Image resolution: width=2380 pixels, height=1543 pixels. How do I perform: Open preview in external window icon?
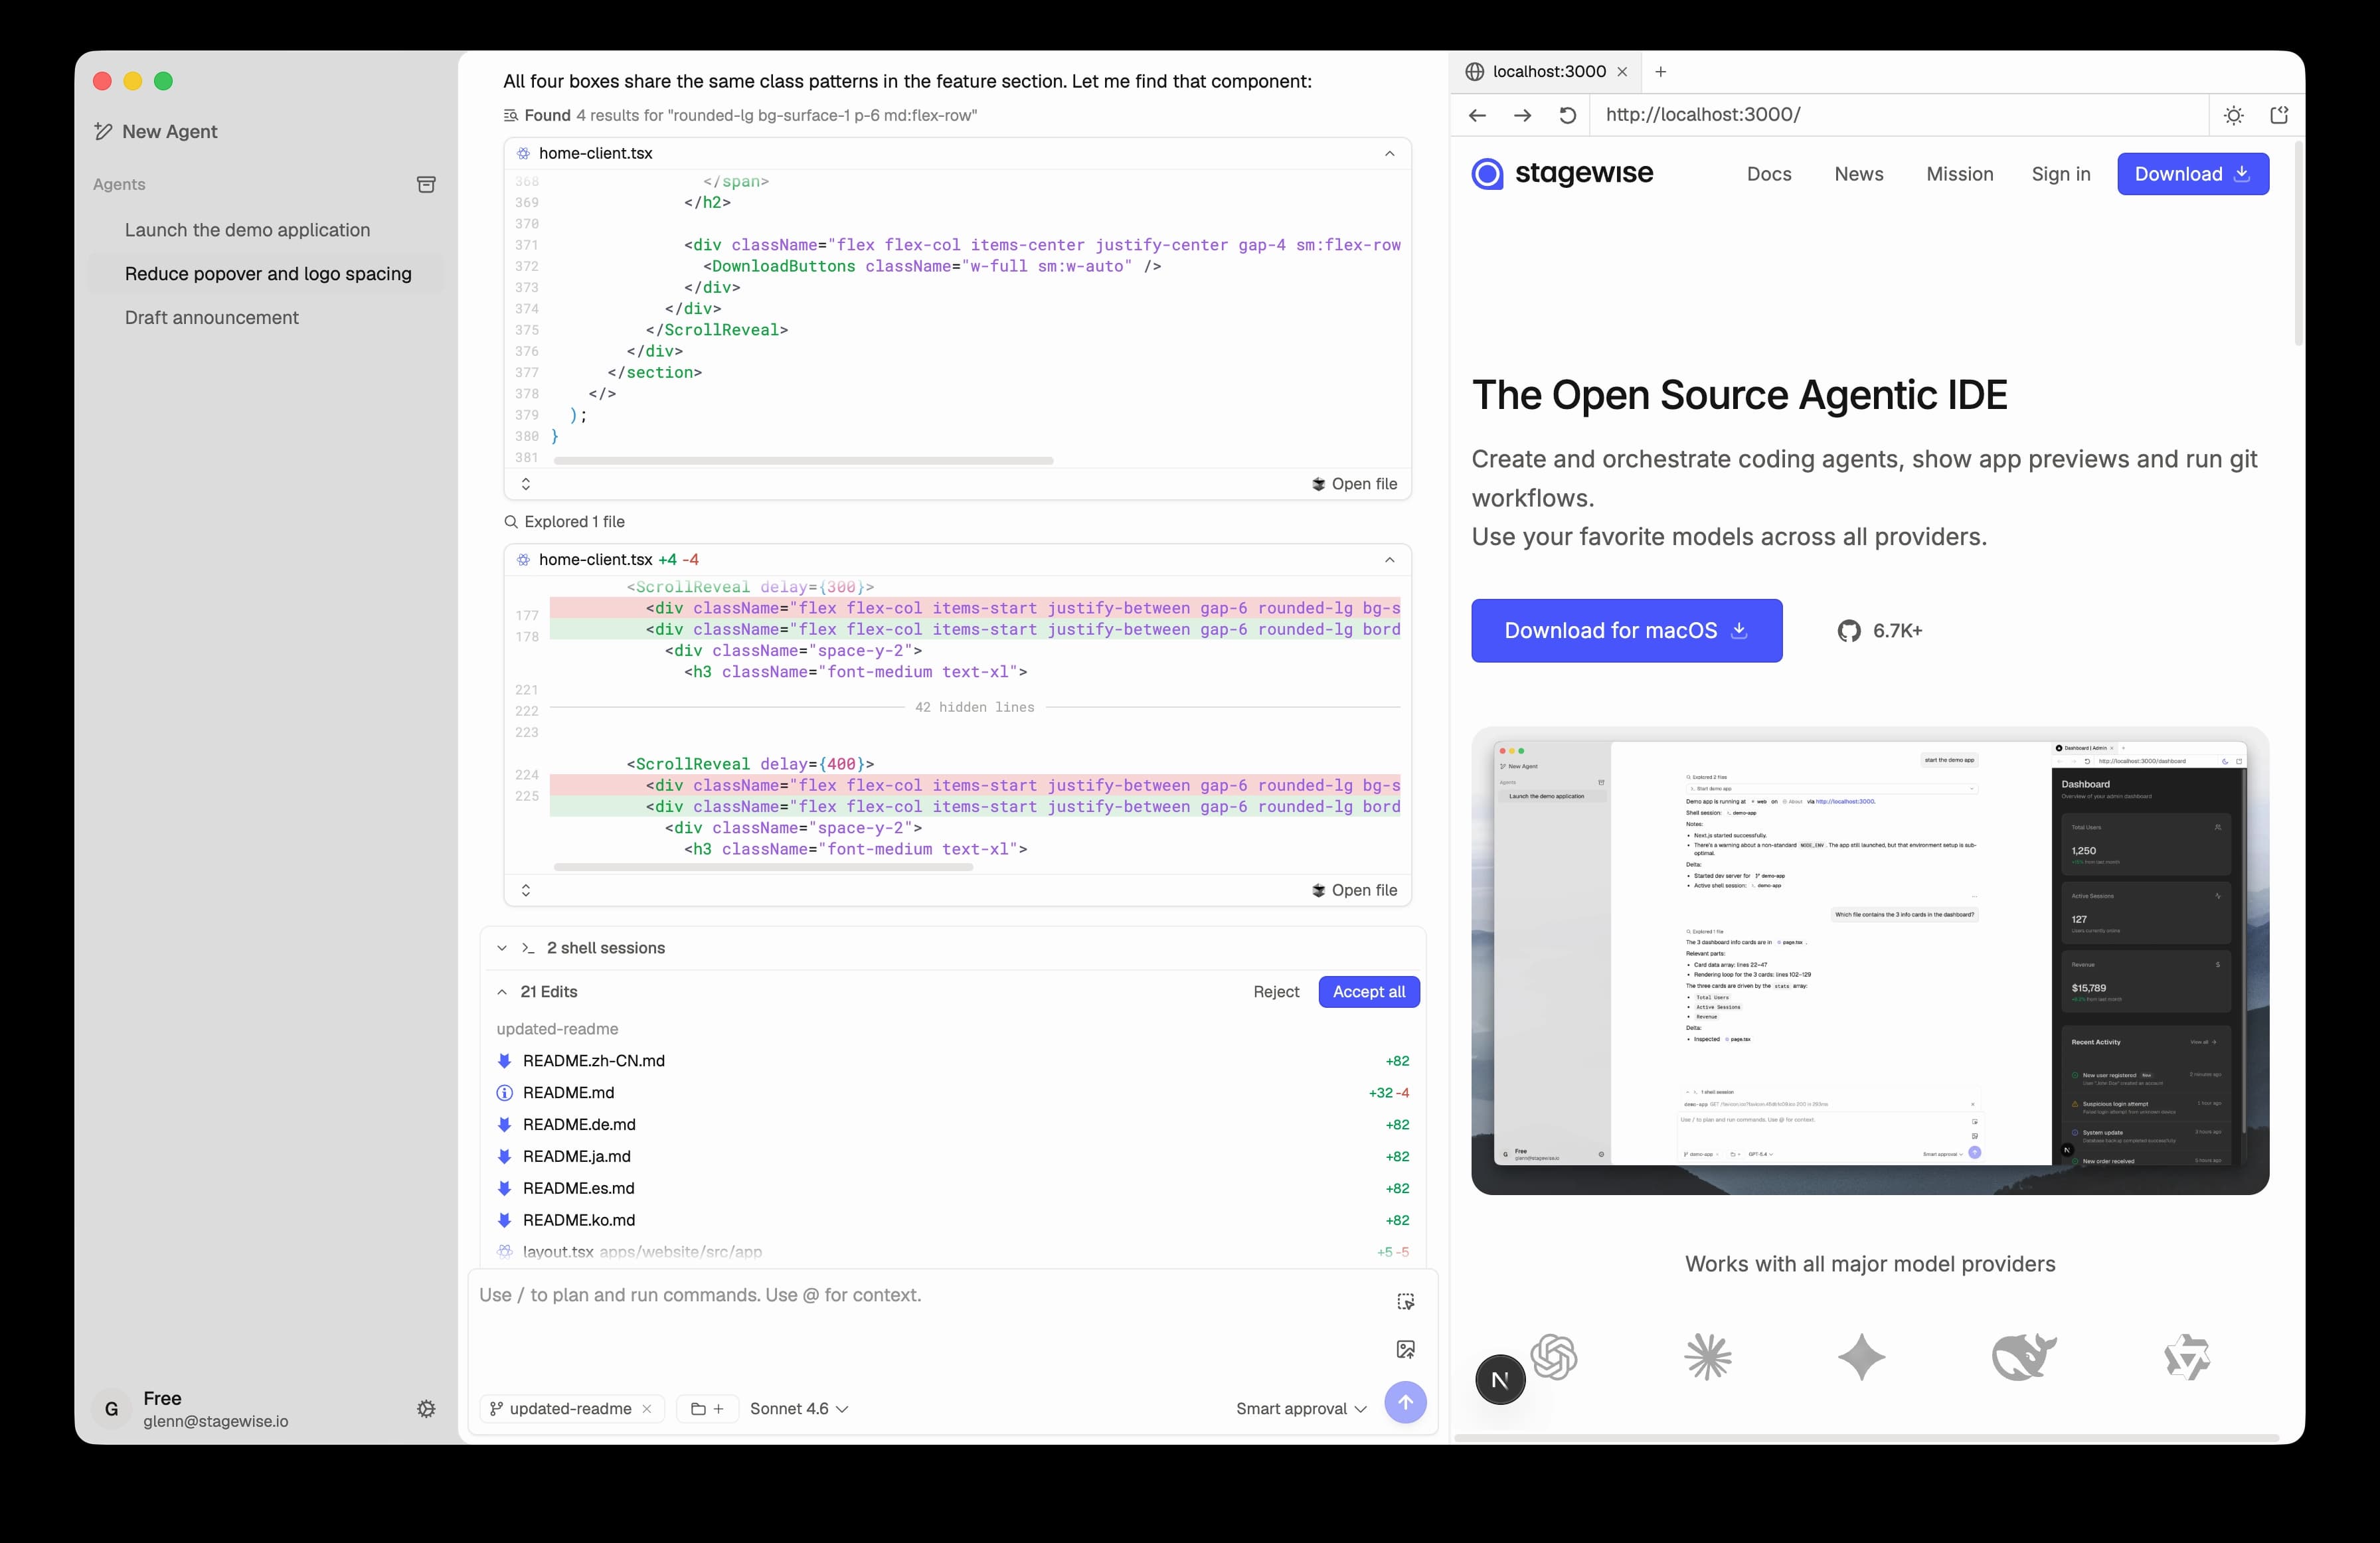coord(2279,115)
